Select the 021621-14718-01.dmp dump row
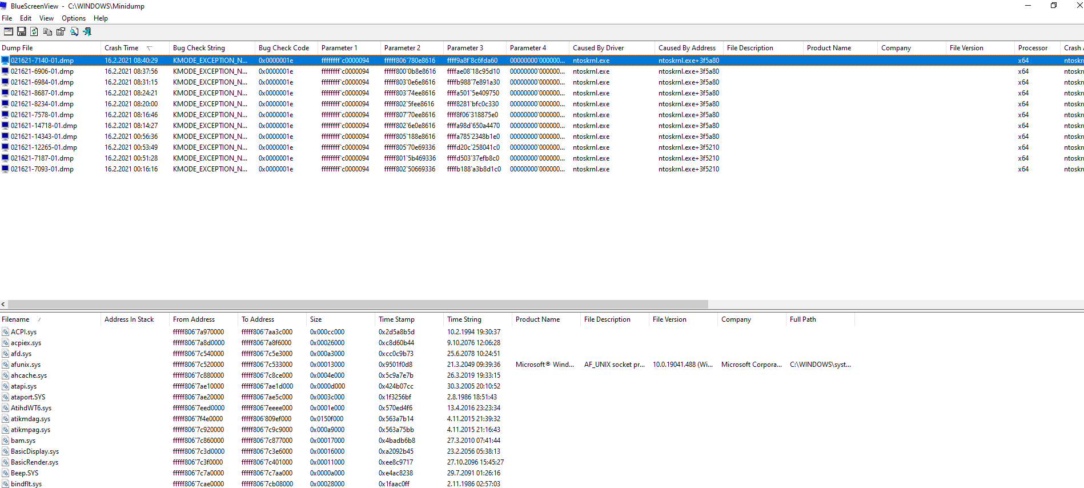This screenshot has height=488, width=1084. click(43, 126)
